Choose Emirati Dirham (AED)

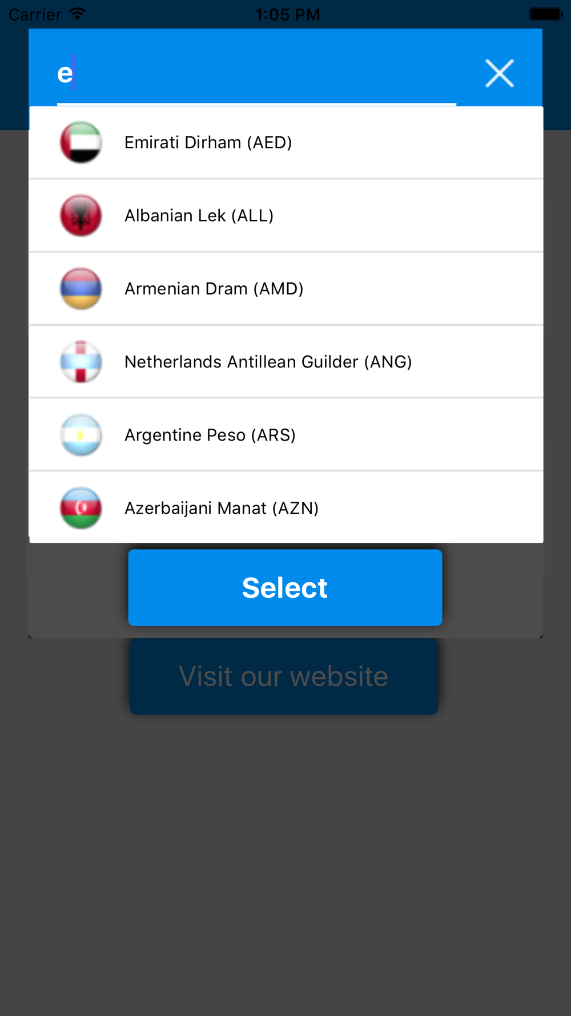pos(286,142)
